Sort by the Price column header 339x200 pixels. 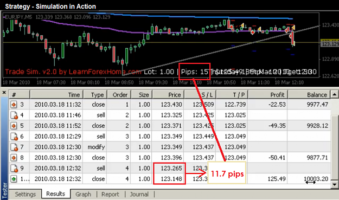coord(168,95)
